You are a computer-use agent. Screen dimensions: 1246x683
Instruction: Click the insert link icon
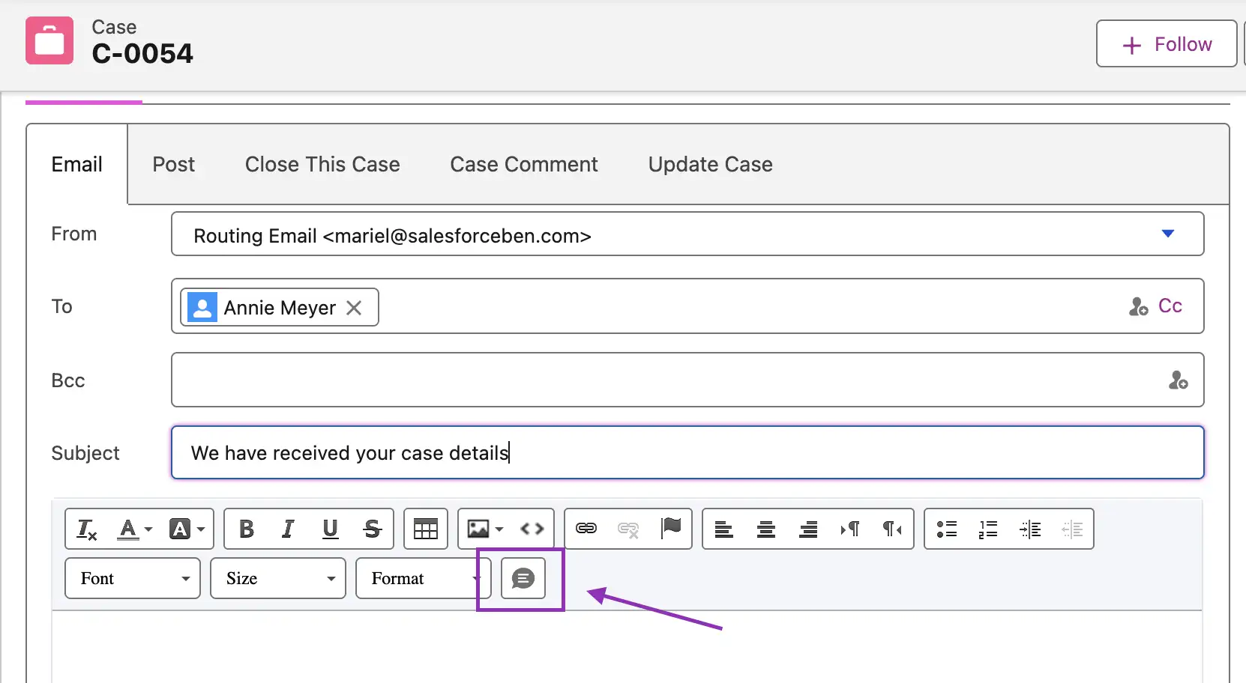[x=586, y=529]
